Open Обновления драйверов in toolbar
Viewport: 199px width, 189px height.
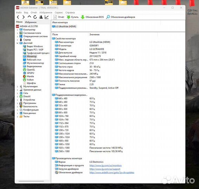[x=121, y=17]
